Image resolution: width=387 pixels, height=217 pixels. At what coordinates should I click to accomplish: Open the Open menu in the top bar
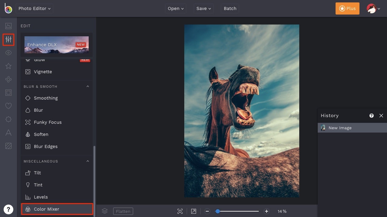(x=175, y=8)
